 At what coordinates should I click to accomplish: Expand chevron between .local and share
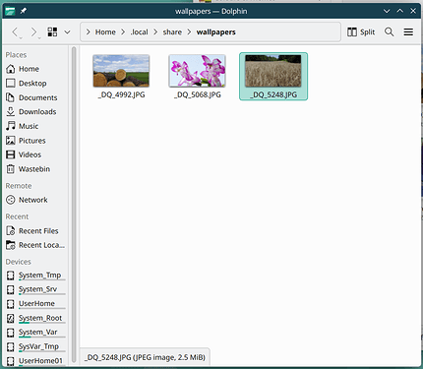(x=155, y=32)
